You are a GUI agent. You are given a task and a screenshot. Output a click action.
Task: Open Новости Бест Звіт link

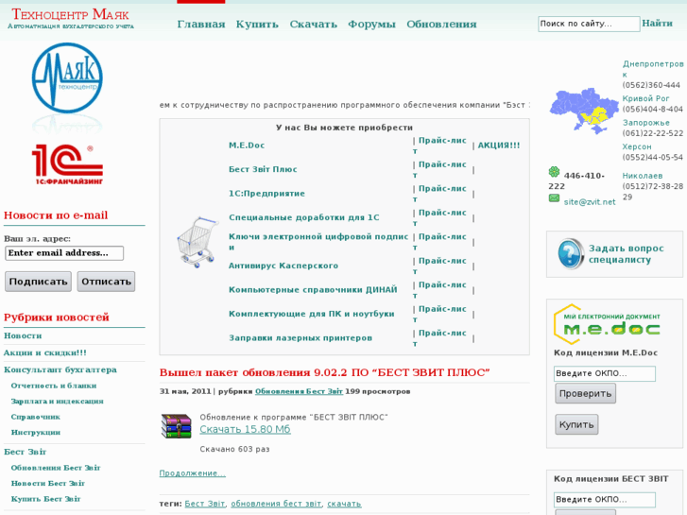click(x=48, y=484)
